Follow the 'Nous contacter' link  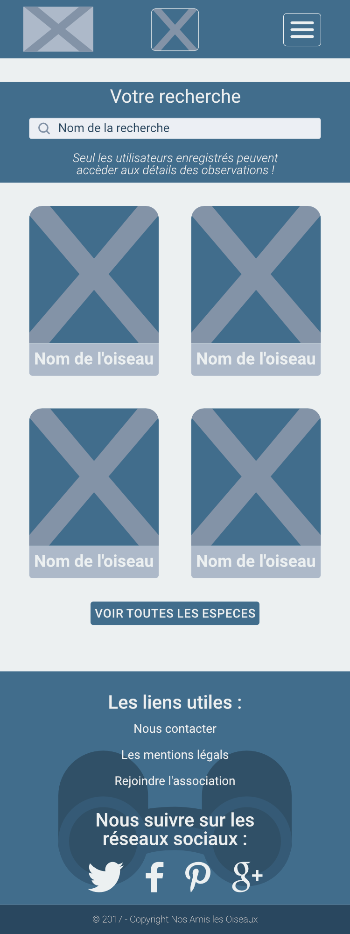175,729
